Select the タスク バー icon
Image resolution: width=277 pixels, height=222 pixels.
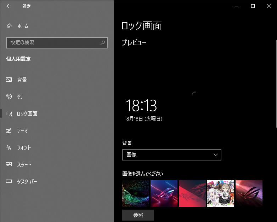coord(9,181)
